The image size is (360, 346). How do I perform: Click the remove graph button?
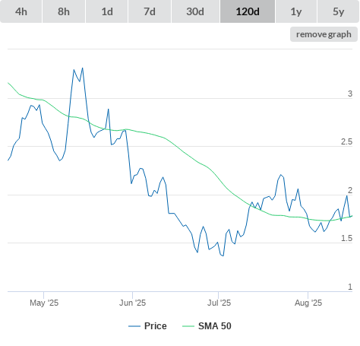click(324, 34)
